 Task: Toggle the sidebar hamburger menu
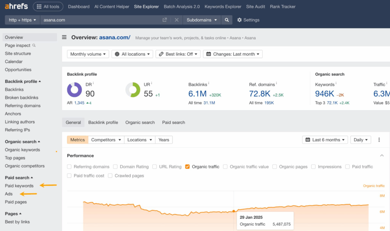(x=64, y=37)
